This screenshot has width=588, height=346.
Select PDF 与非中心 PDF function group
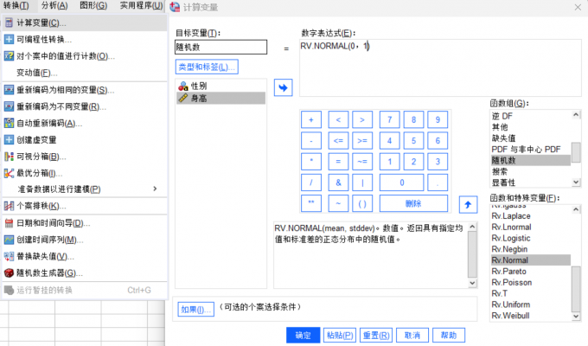(x=530, y=150)
